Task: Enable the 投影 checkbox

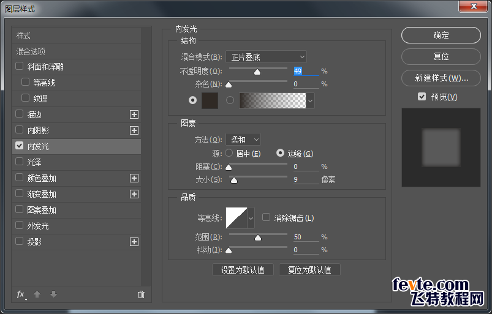Action: click(19, 241)
